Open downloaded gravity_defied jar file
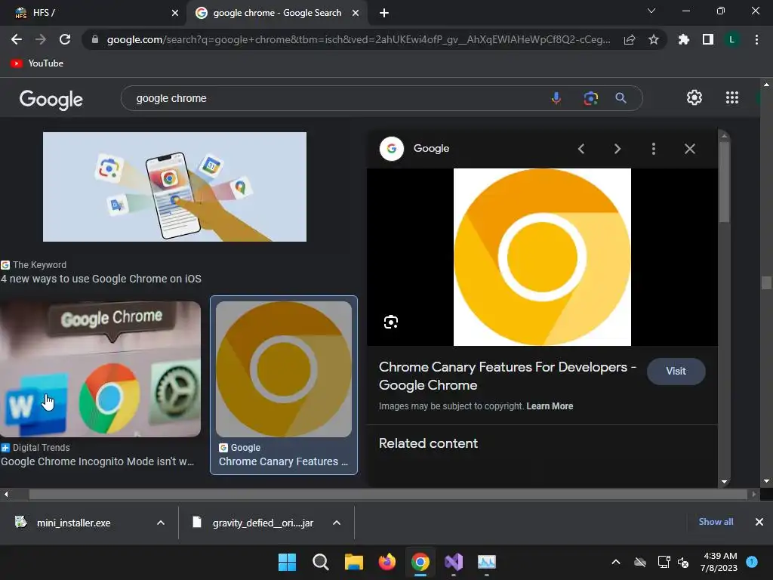Image resolution: width=773 pixels, height=580 pixels. [263, 523]
